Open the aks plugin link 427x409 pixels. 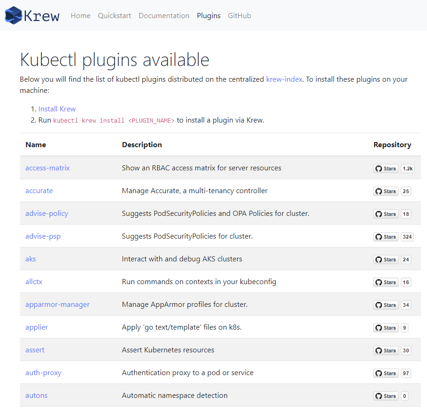[x=31, y=259]
